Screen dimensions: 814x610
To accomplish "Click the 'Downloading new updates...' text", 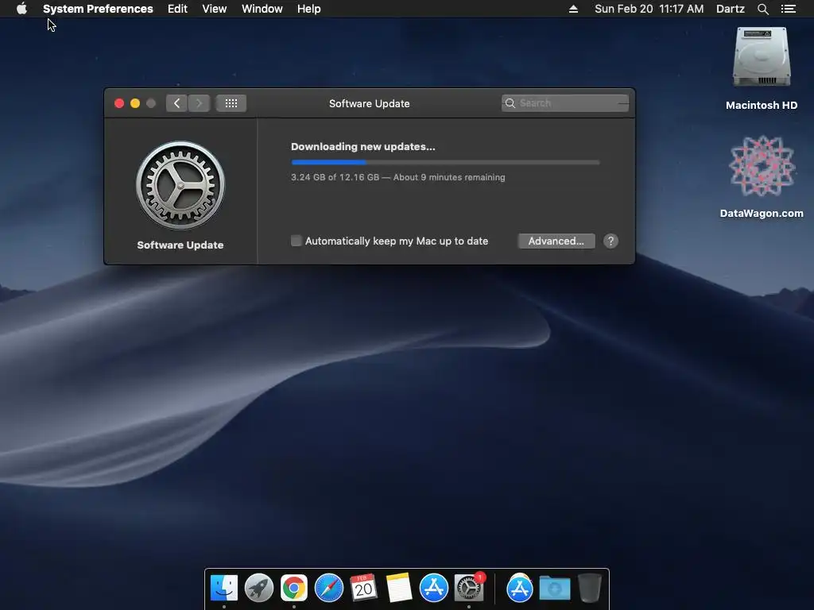I will (362, 147).
